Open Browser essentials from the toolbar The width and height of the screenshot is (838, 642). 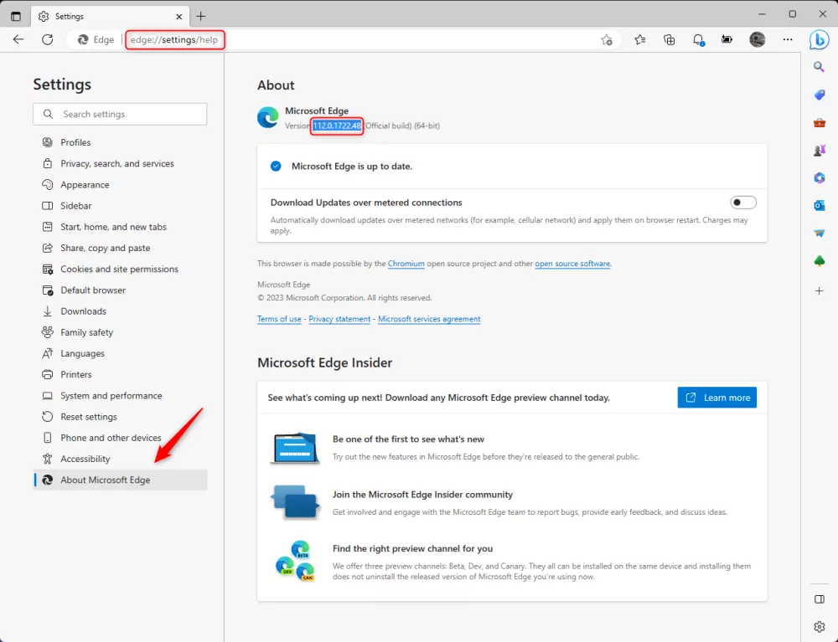[x=727, y=39]
